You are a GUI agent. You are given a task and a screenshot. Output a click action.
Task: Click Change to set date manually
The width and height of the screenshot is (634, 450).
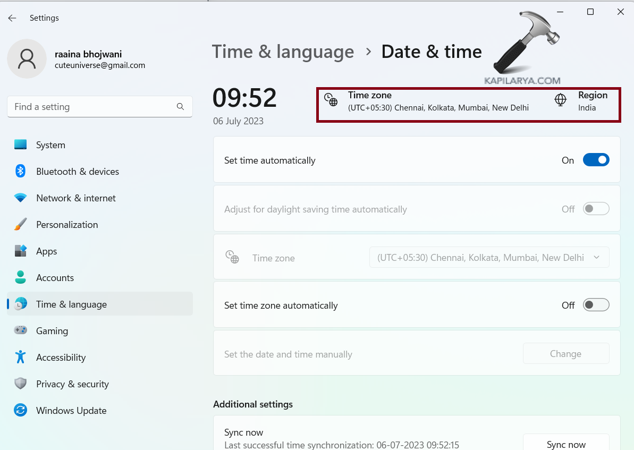(565, 354)
